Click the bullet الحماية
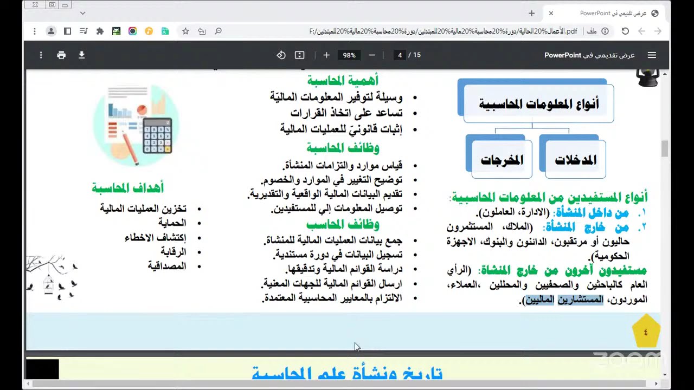694x390 pixels. (172, 223)
